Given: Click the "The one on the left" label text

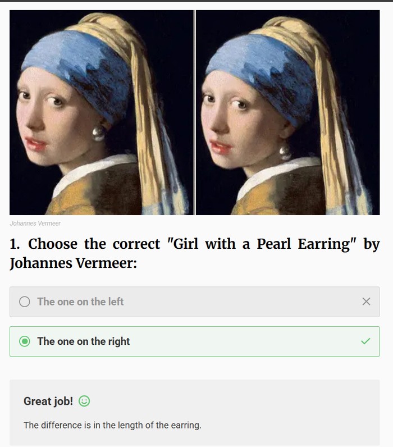Looking at the screenshot, I should pyautogui.click(x=80, y=302).
